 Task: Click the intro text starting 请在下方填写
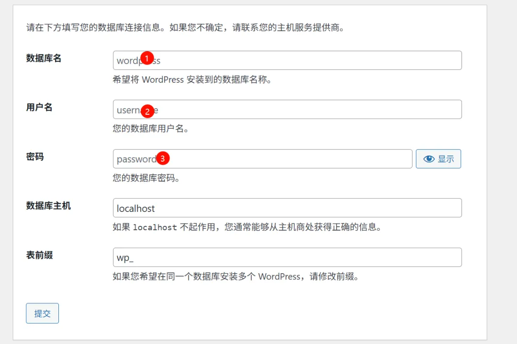coord(186,27)
